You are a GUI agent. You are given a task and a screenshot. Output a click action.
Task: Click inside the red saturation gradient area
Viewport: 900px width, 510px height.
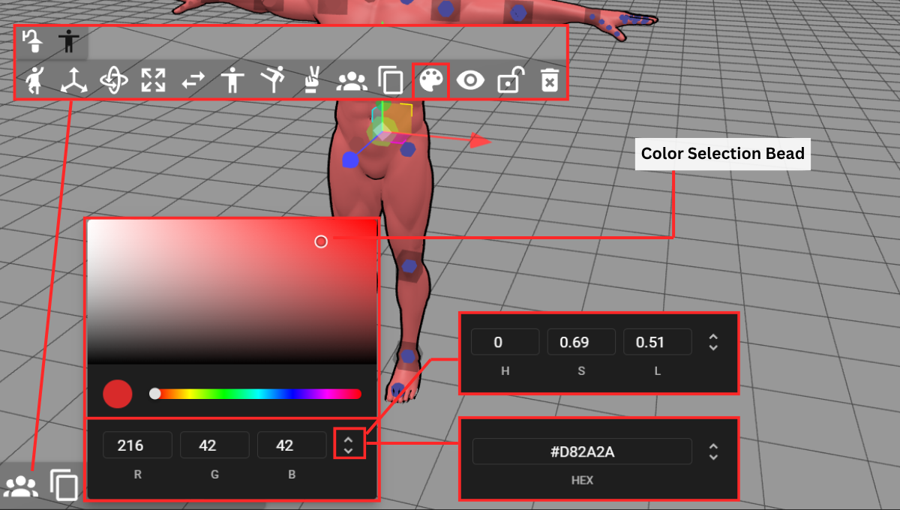point(232,292)
